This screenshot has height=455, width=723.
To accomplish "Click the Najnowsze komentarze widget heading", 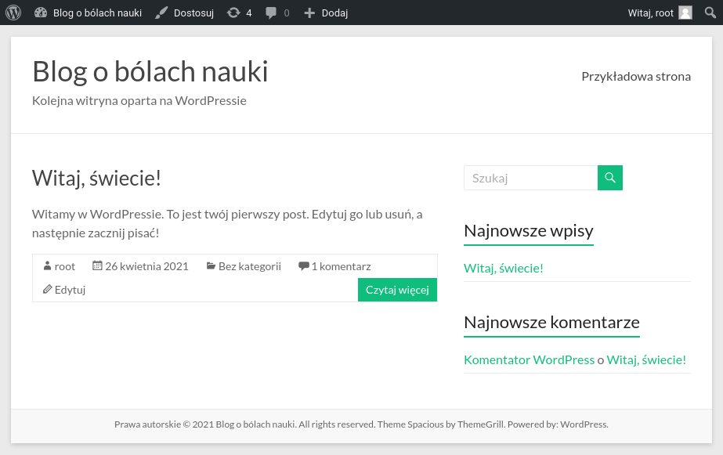I will click(551, 322).
